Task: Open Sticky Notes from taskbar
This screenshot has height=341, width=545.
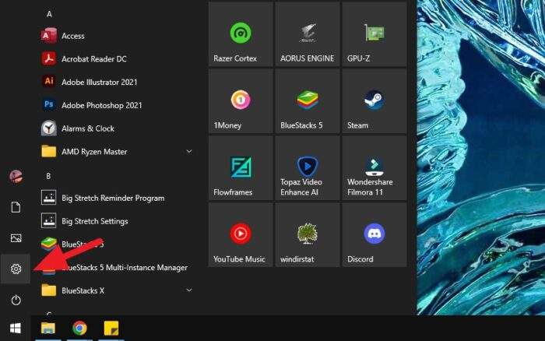Action: (111, 328)
